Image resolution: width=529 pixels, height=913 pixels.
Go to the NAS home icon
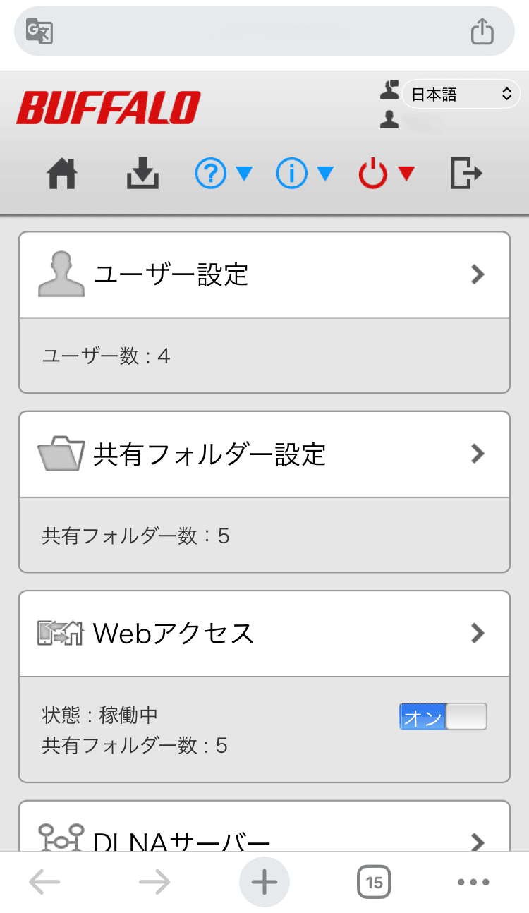[x=62, y=173]
